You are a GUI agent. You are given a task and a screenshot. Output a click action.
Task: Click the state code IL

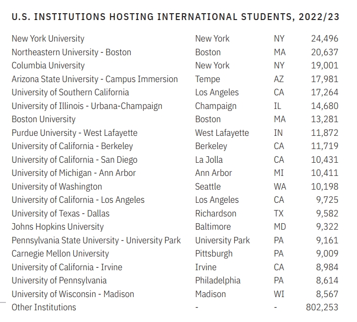click(x=278, y=106)
